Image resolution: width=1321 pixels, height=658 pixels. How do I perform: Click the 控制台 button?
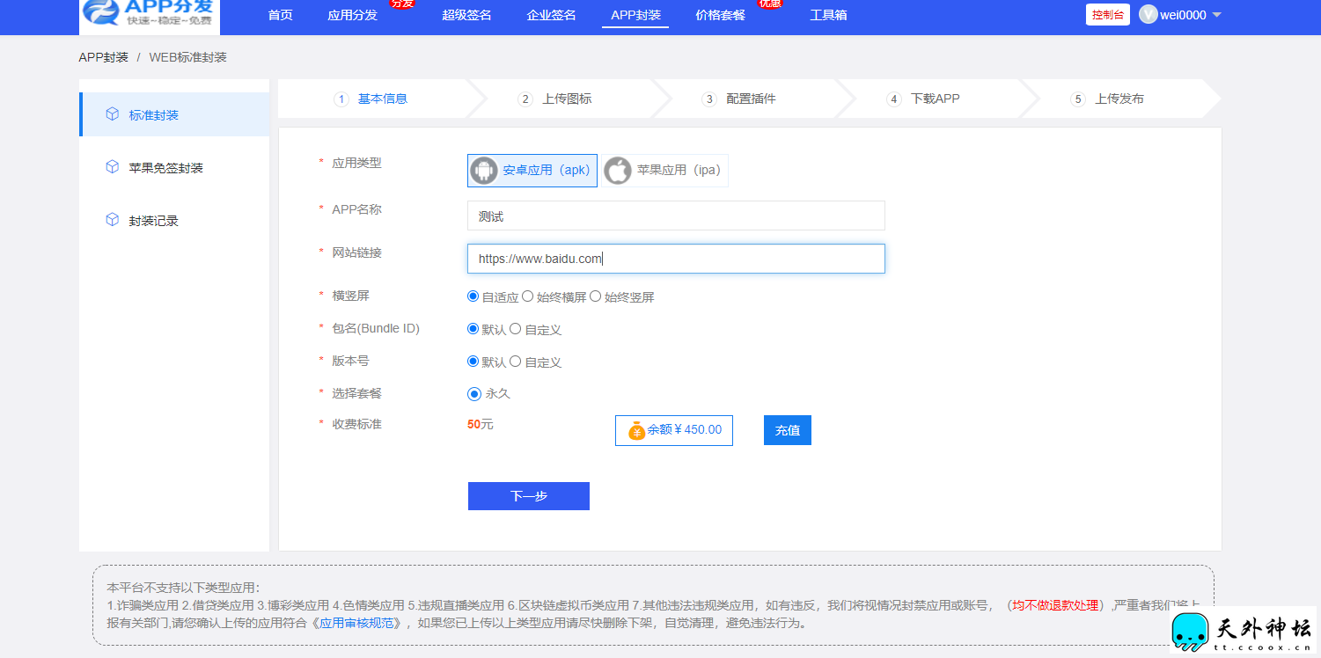pos(1108,15)
